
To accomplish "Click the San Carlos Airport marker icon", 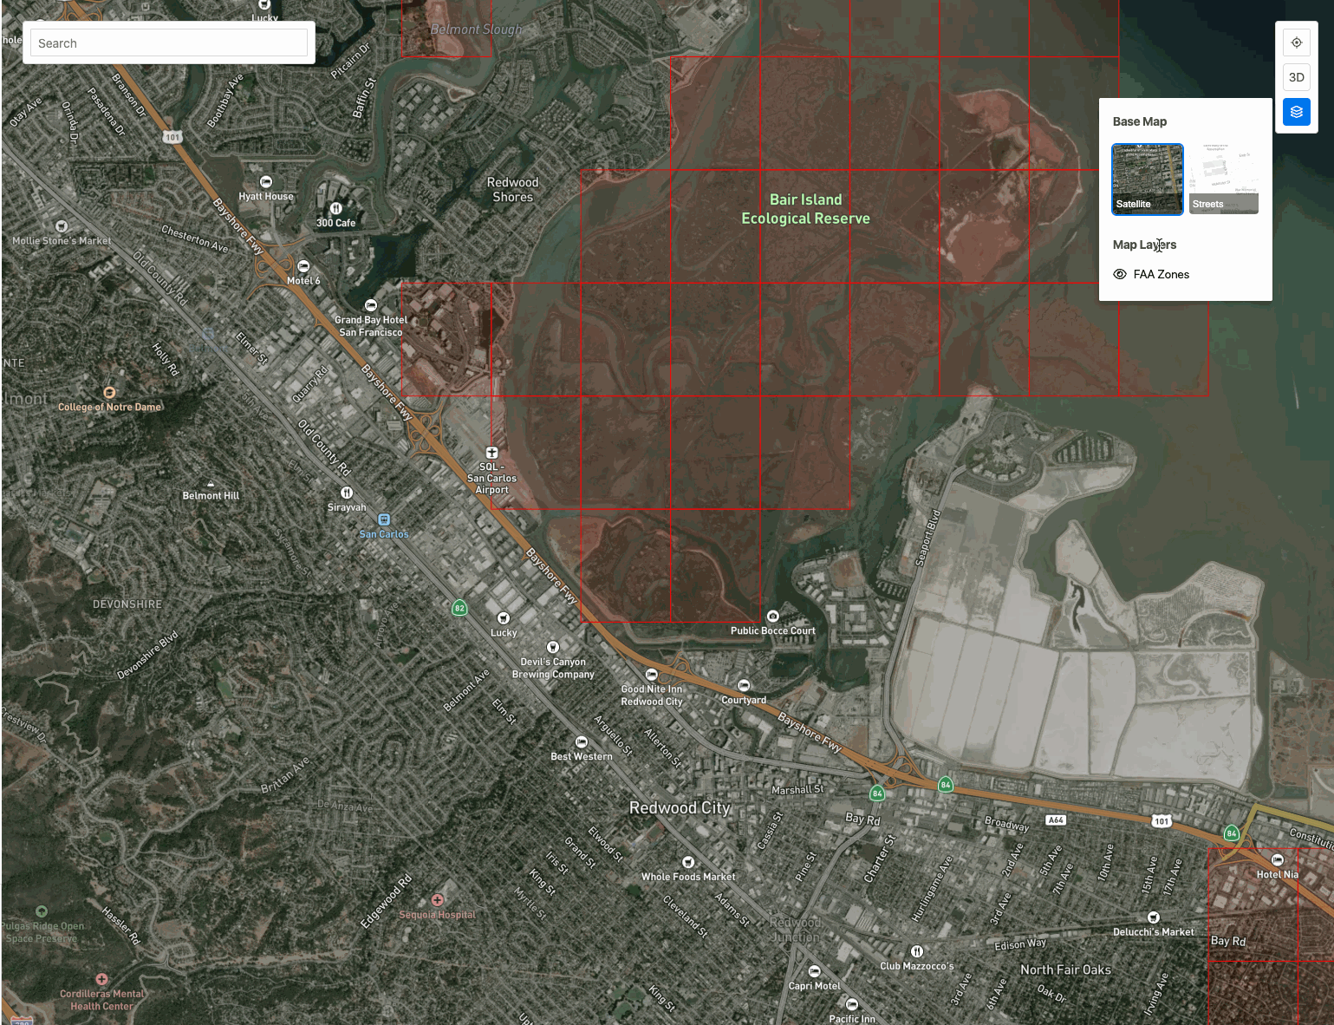I will click(x=491, y=453).
